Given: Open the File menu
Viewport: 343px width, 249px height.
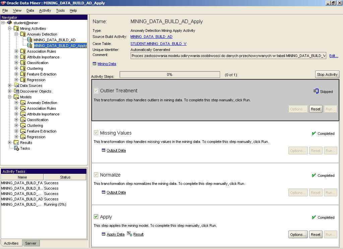Looking at the screenshot, I should [5, 10].
